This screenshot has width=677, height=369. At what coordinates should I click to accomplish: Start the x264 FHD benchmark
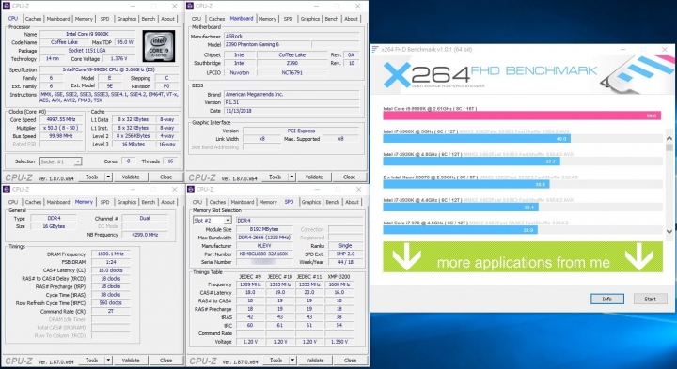point(650,299)
